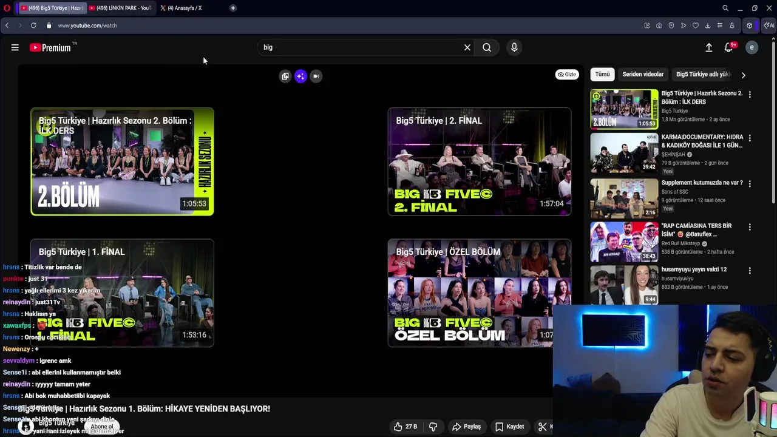Click the purple sparkle AI player icon

coord(300,76)
